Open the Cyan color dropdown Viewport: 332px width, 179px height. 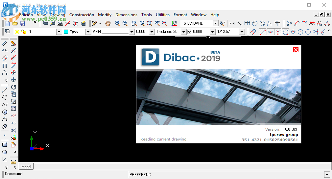88,32
